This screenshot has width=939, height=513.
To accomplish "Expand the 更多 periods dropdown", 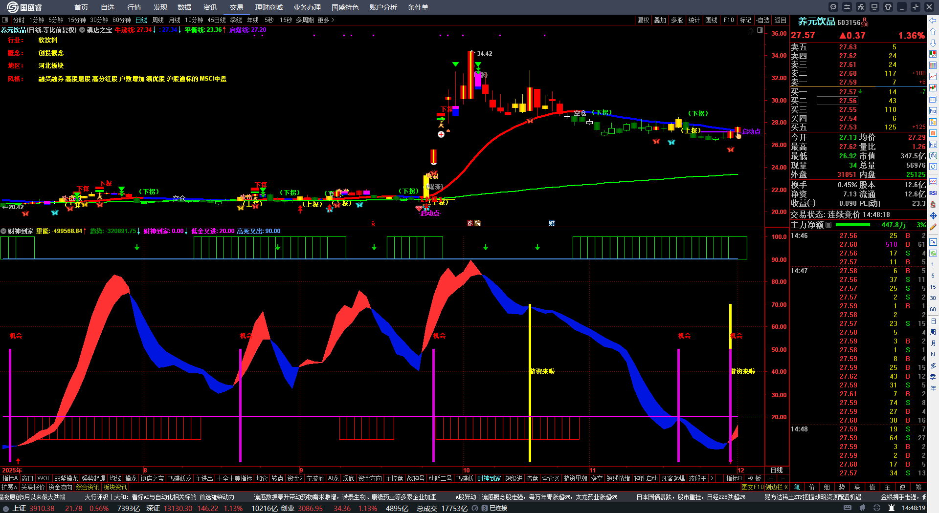I will click(x=326, y=20).
